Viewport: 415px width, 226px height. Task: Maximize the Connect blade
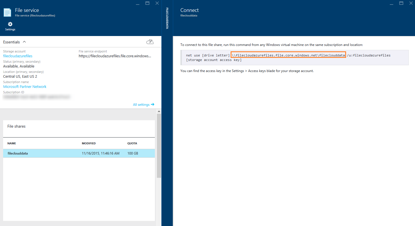coord(401,3)
